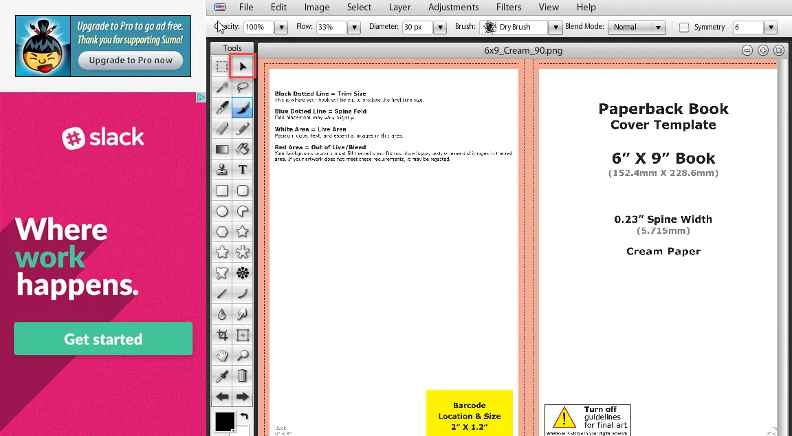792x436 pixels.
Task: Click the black foreground color swatch
Action: (225, 422)
